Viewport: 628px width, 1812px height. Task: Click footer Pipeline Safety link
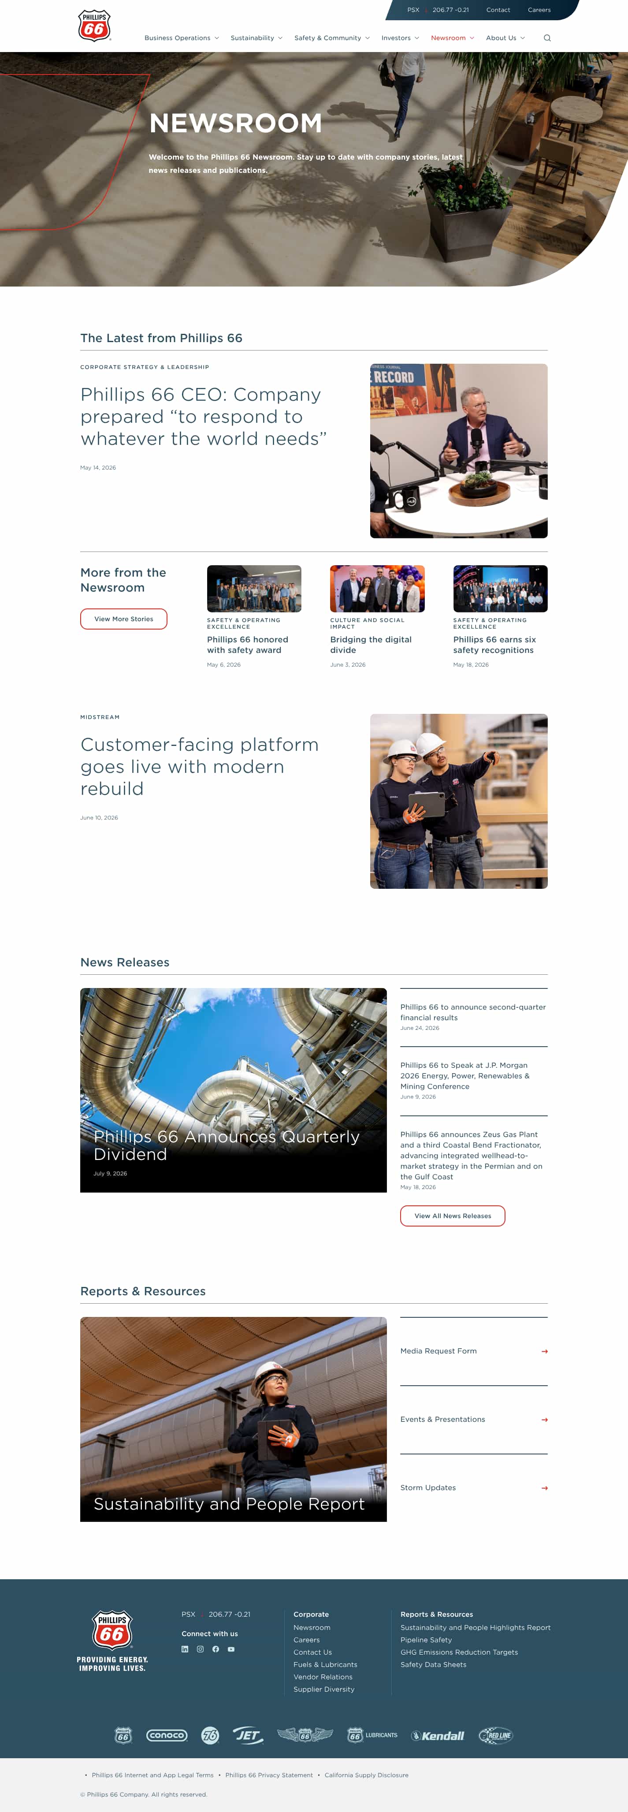426,1640
